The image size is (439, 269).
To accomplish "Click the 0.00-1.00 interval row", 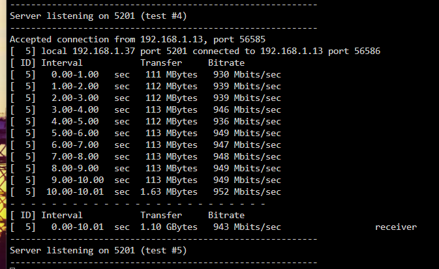I will click(145, 75).
